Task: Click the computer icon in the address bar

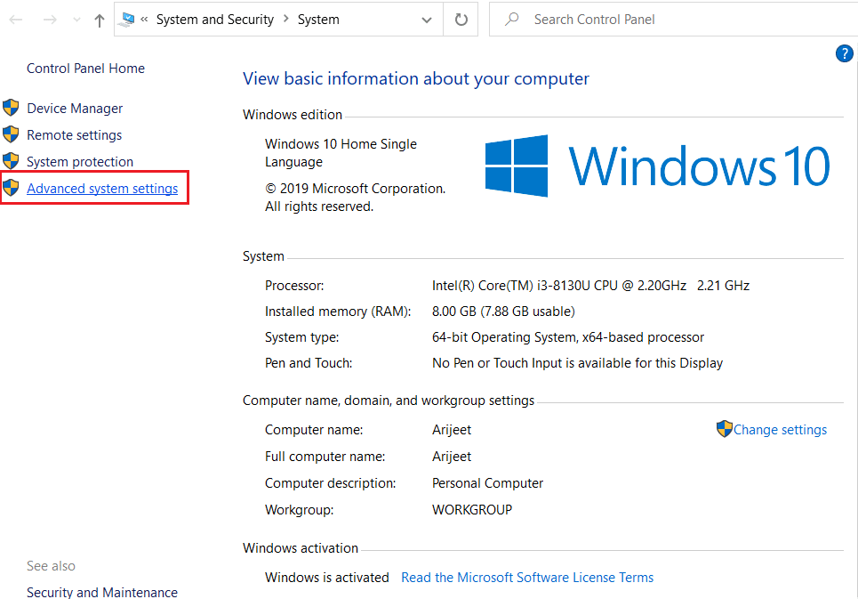Action: (128, 19)
